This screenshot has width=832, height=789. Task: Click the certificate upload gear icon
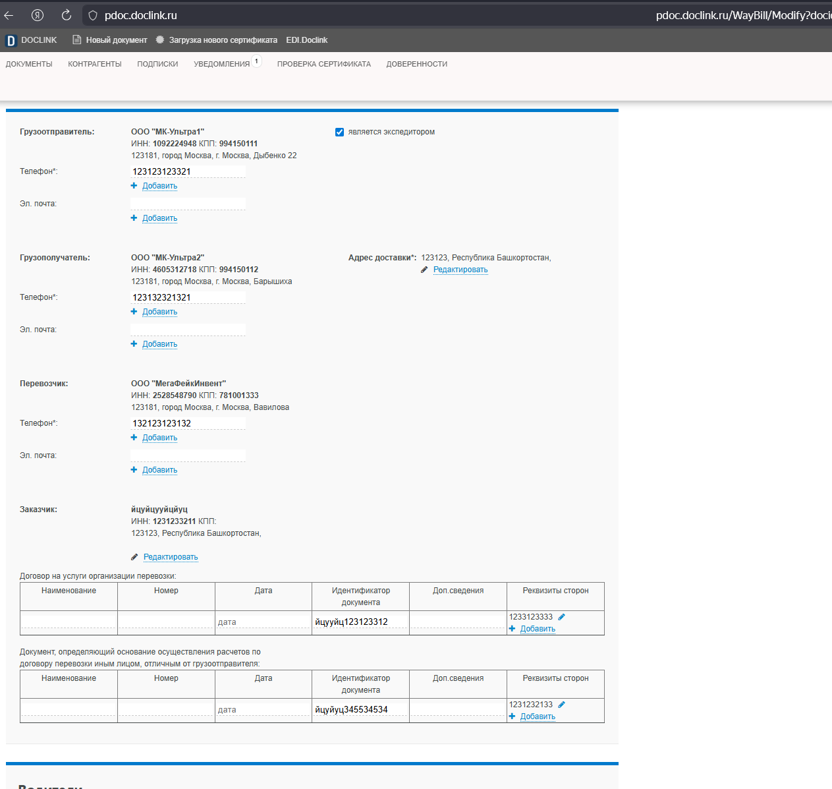pyautogui.click(x=160, y=40)
